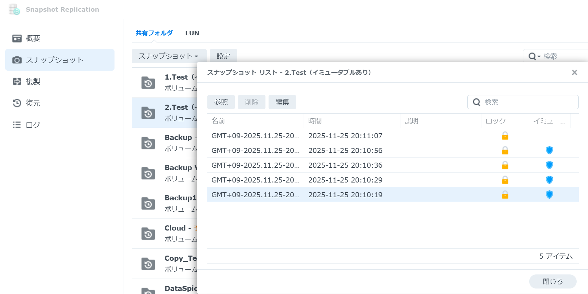Click the Snapshot Replication app icon
This screenshot has width=588, height=294.
(x=14, y=9)
